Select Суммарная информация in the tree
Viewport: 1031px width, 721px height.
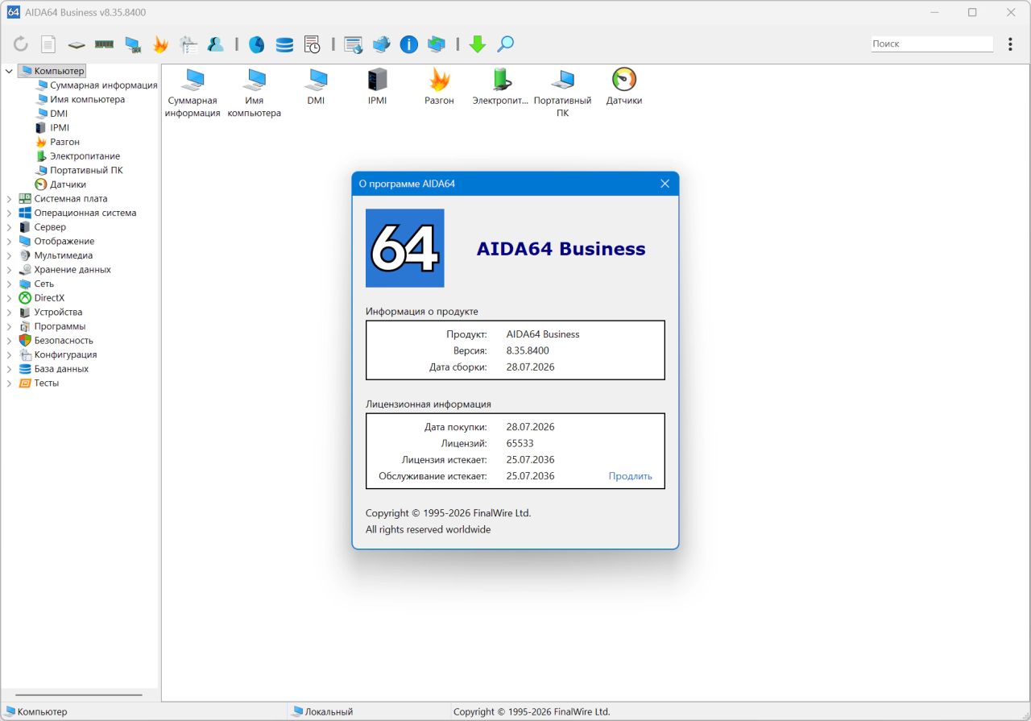tap(103, 85)
